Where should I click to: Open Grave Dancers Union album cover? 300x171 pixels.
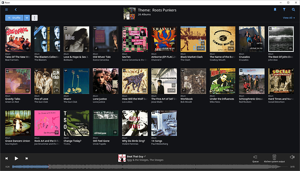click(18, 123)
